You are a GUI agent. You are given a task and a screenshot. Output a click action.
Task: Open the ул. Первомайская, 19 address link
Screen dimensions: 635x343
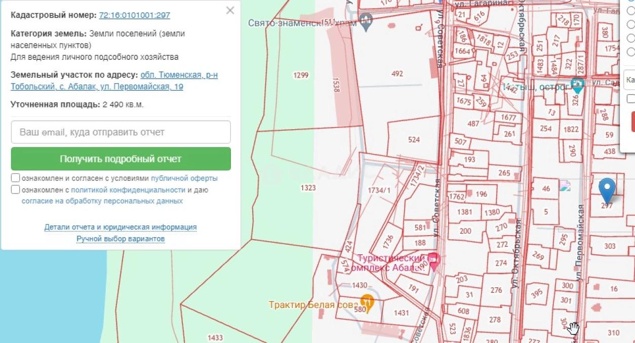pos(114,81)
